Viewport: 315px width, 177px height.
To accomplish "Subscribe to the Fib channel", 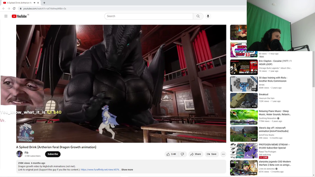I will (53, 154).
